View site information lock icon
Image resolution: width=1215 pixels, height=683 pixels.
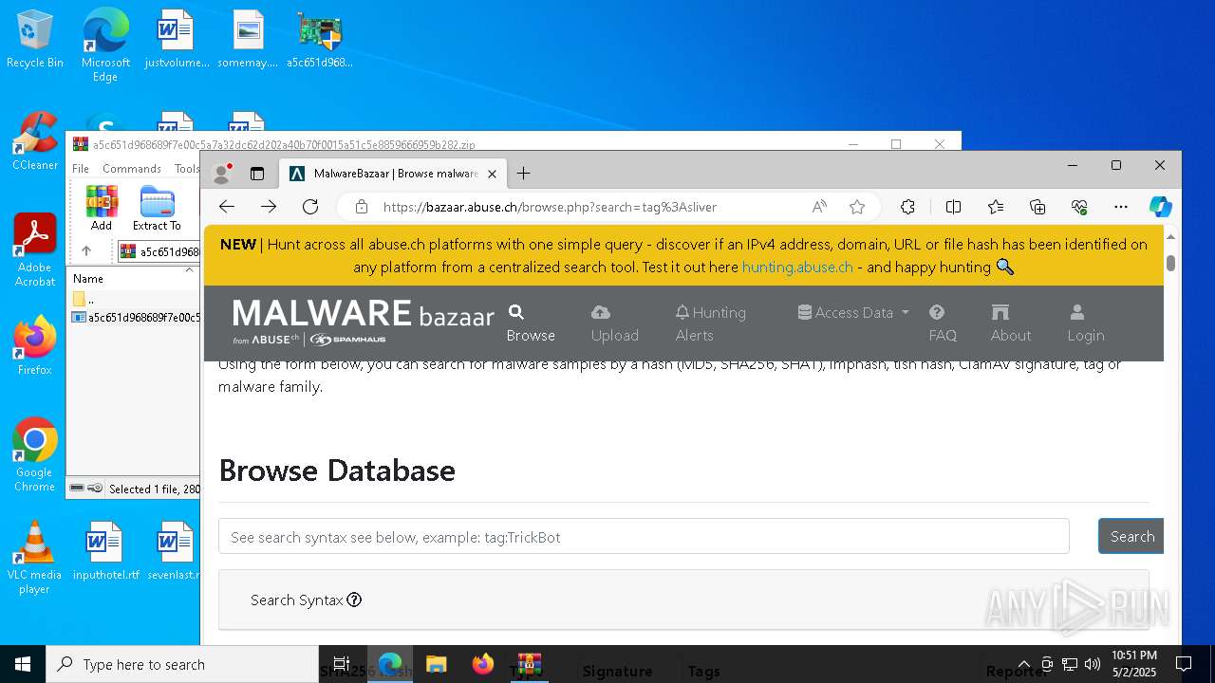pyautogui.click(x=361, y=207)
